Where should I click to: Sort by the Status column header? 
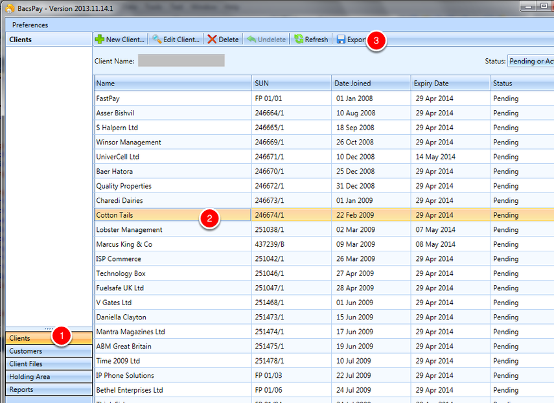(x=522, y=84)
